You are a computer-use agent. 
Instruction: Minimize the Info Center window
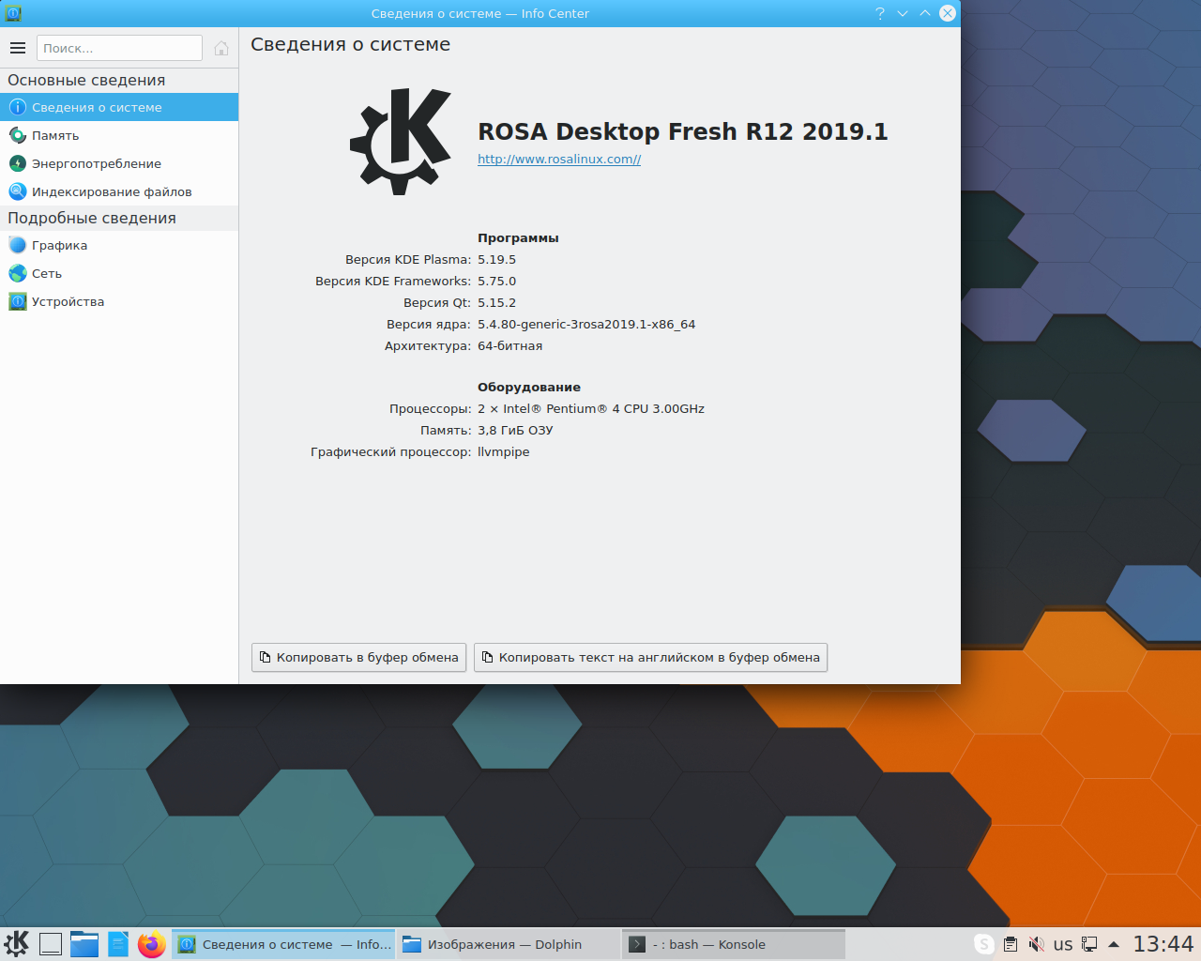[903, 13]
